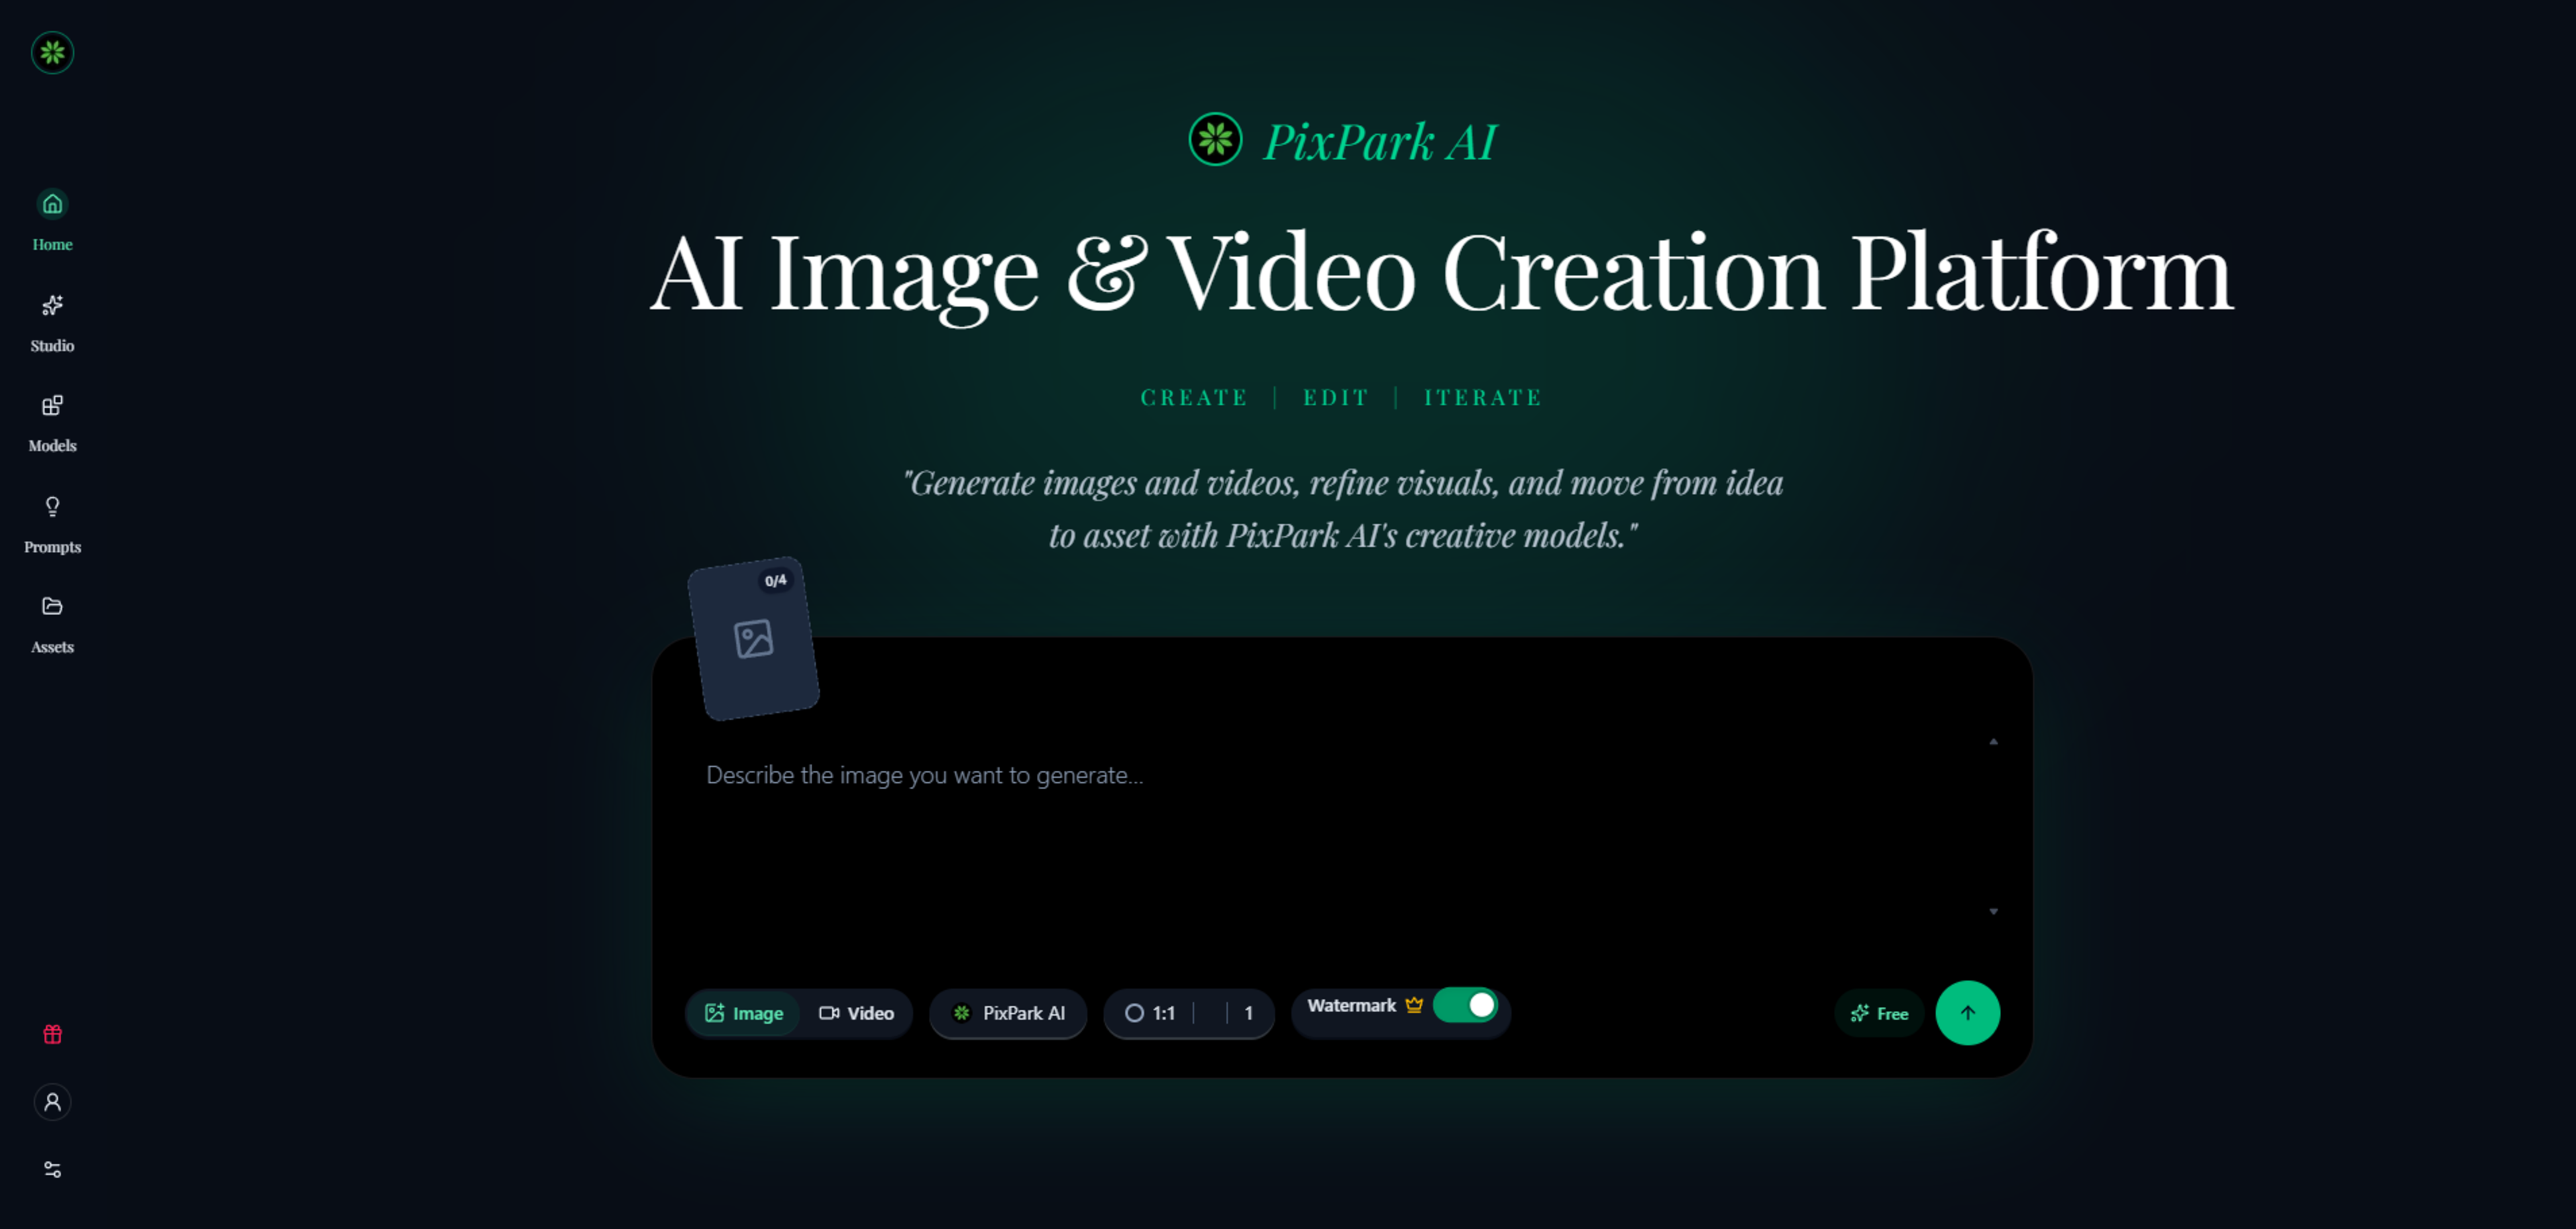The image size is (2576, 1229).
Task: Click the ITERATE tagline word
Action: click(1483, 398)
